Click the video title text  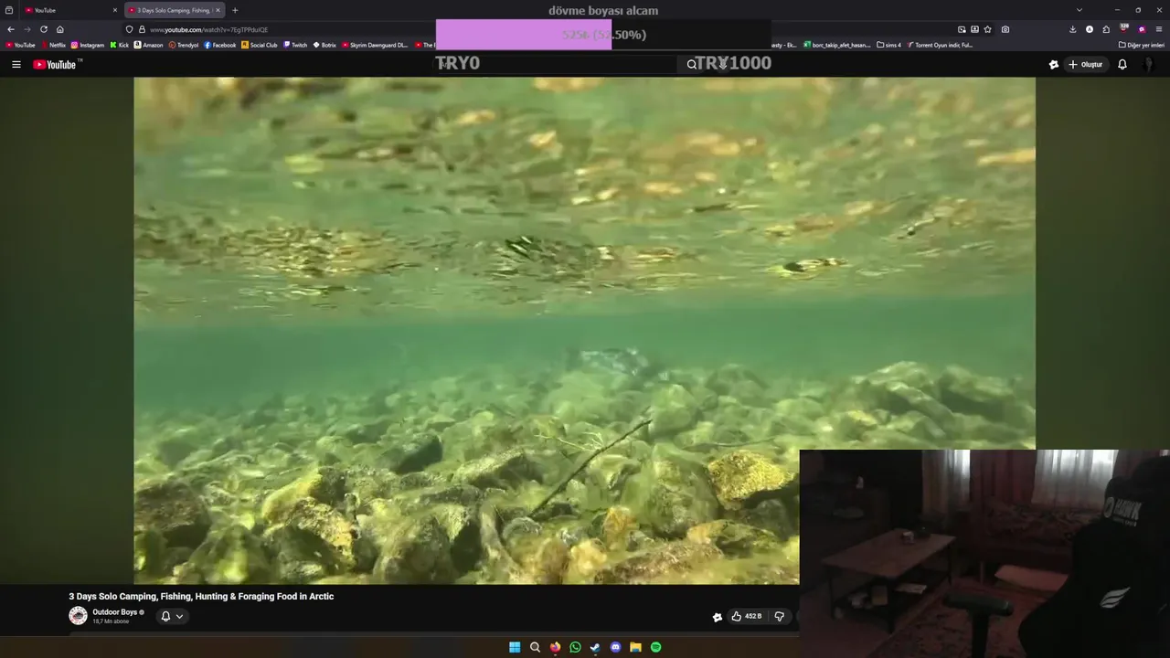click(x=201, y=597)
